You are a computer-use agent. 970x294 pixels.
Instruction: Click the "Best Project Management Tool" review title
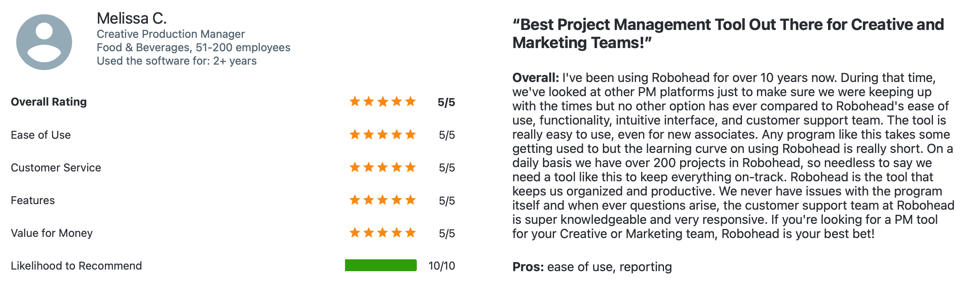[x=728, y=33]
